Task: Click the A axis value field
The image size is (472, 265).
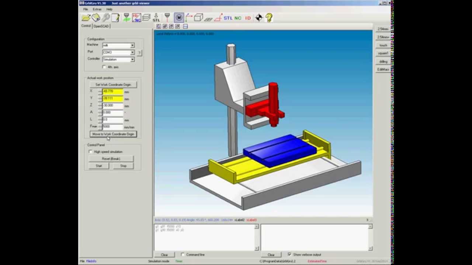Action: click(x=113, y=113)
